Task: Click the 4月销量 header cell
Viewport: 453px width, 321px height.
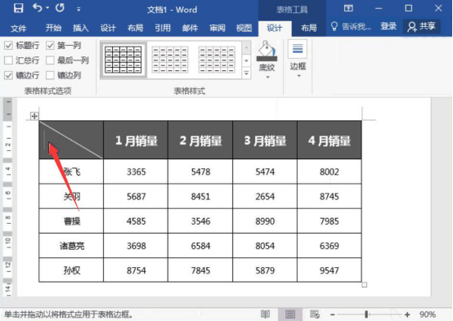Action: click(x=329, y=140)
